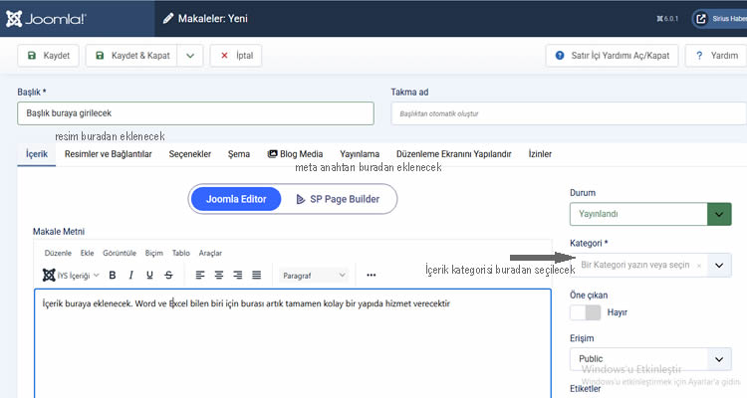Open the Resimler ve Bağlantılar tab
The height and width of the screenshot is (398, 747).
point(108,154)
